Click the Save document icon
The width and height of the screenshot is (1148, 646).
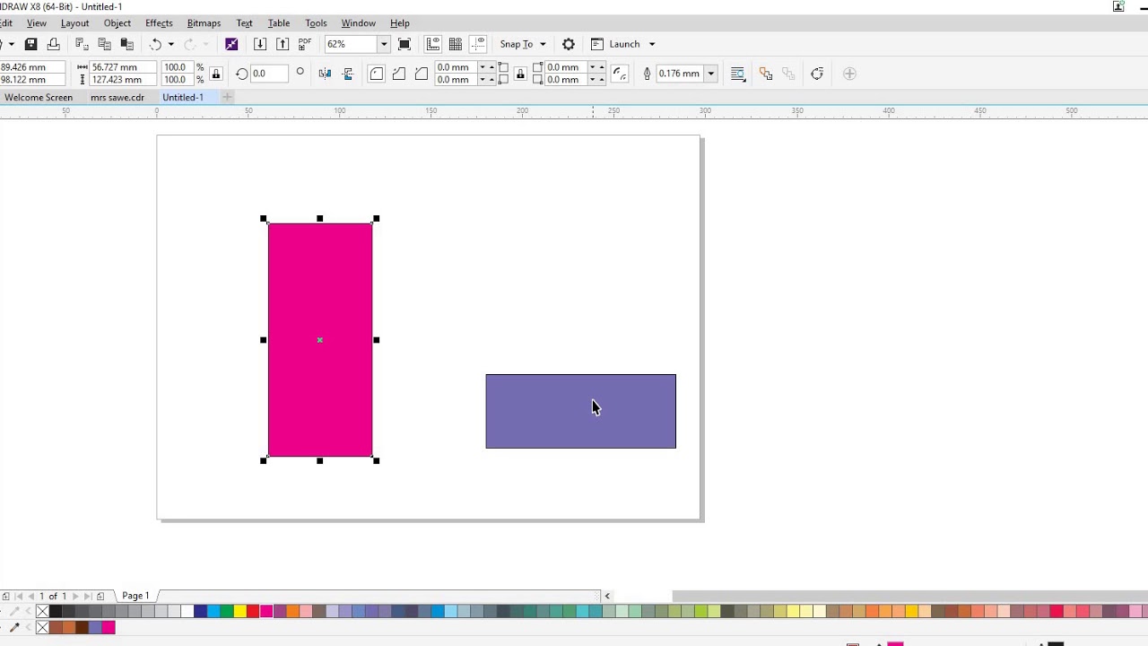pyautogui.click(x=30, y=44)
